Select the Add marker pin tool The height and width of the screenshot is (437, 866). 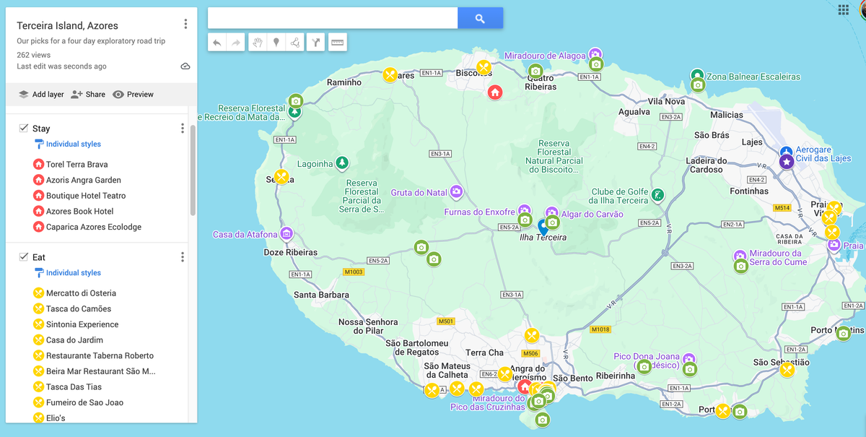click(276, 41)
